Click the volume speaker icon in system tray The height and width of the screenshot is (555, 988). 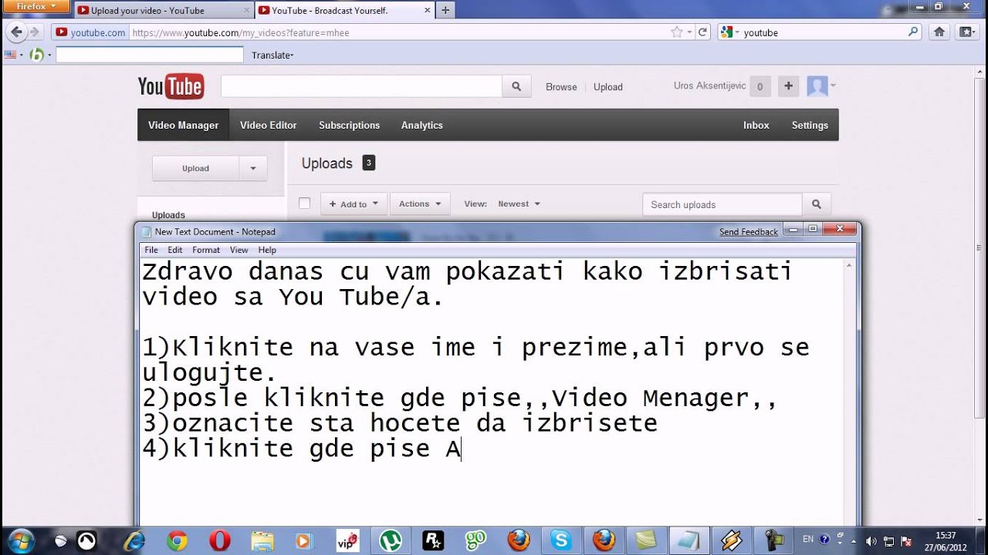tap(871, 540)
